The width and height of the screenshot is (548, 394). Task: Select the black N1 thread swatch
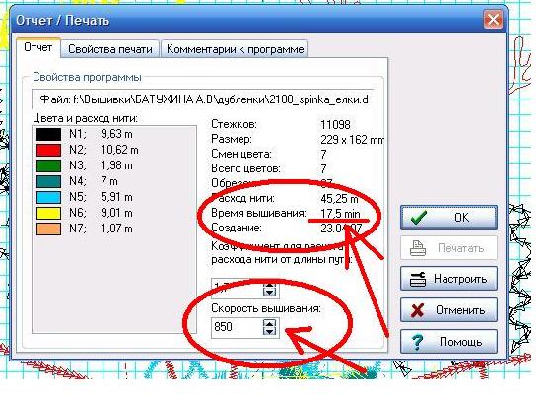[x=48, y=134]
